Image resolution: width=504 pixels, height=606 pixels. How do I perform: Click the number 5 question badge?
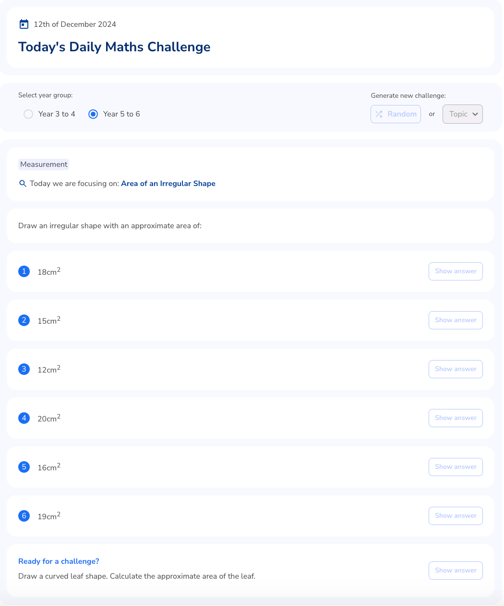coord(24,467)
